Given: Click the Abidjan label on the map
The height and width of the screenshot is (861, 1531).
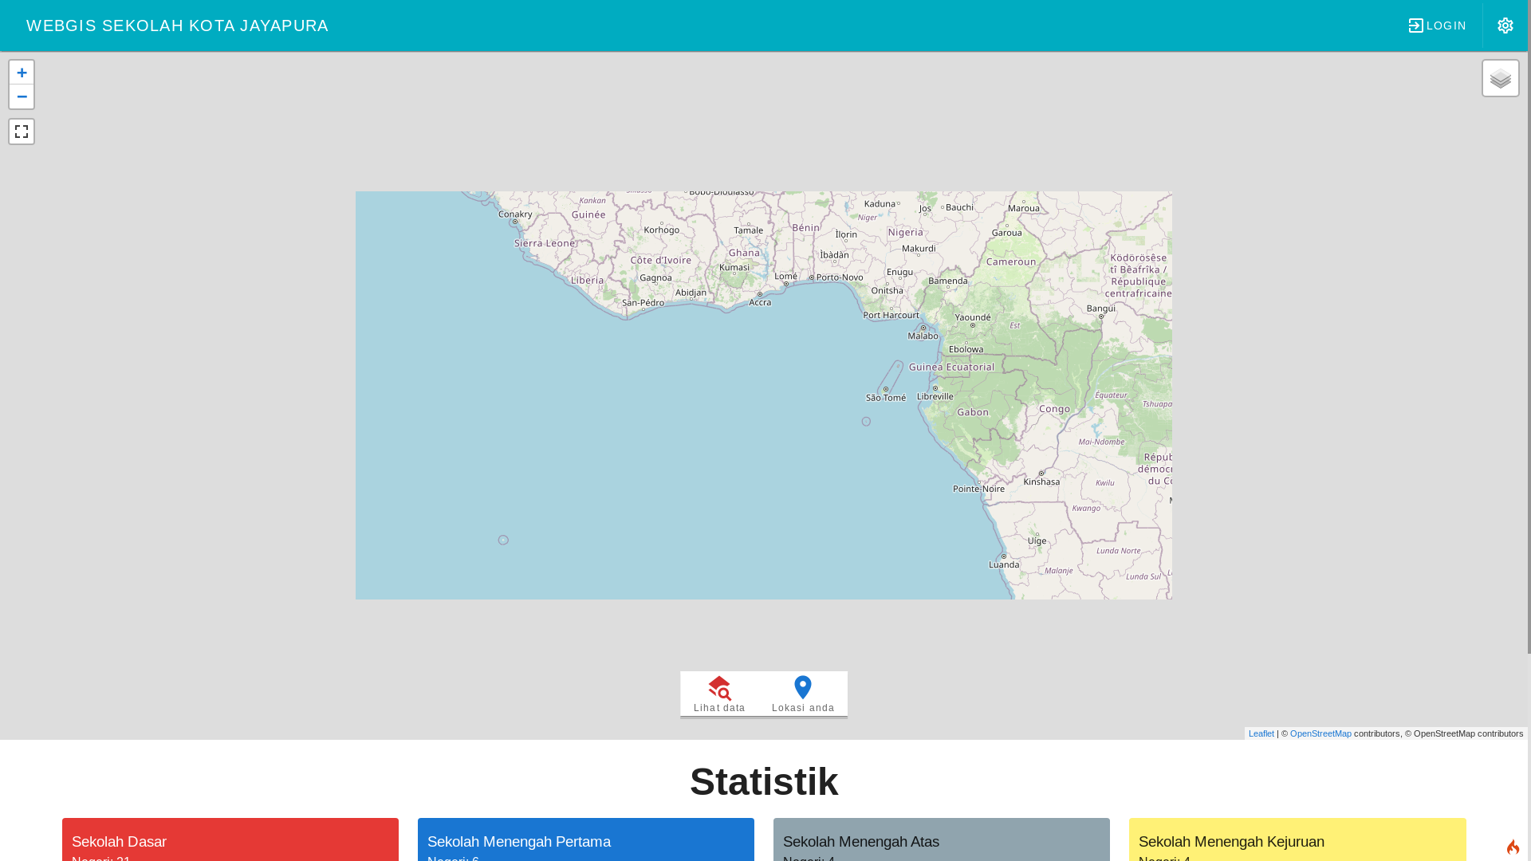Looking at the screenshot, I should pyautogui.click(x=691, y=293).
